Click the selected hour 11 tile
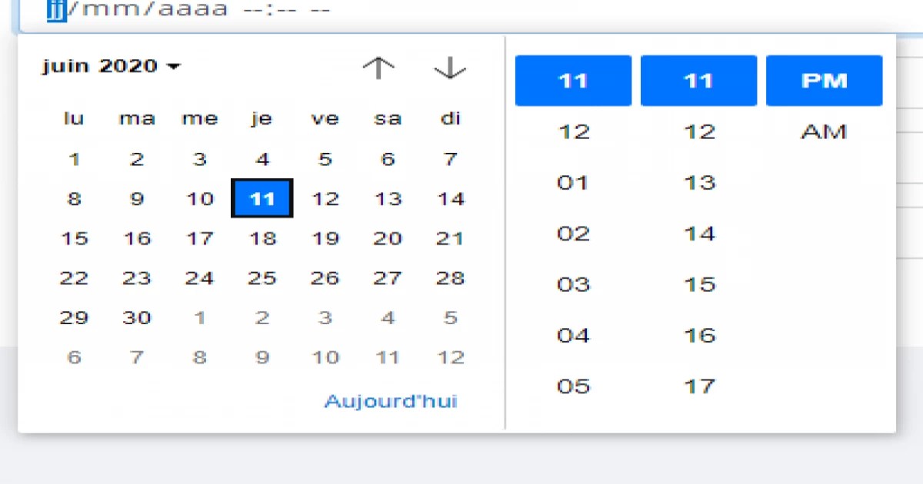The width and height of the screenshot is (923, 484). click(x=573, y=80)
